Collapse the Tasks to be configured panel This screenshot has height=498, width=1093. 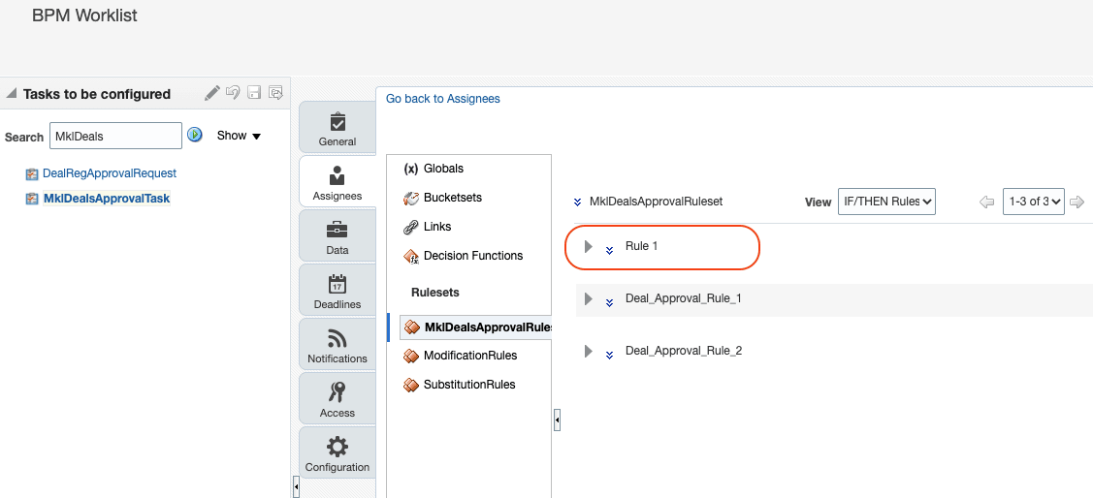click(x=12, y=93)
